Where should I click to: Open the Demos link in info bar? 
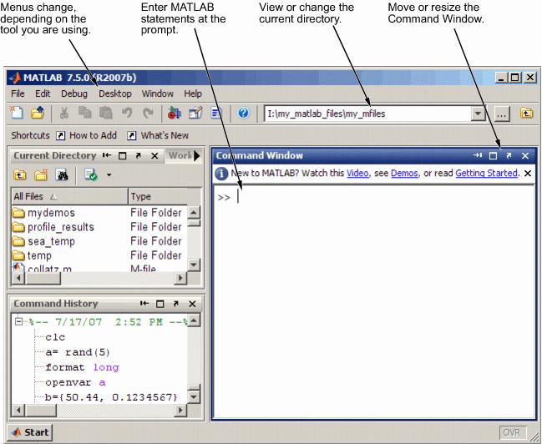(404, 173)
